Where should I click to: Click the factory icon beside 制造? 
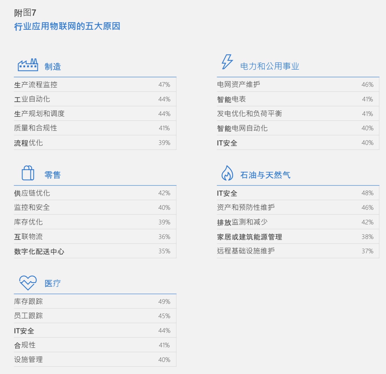(28, 65)
